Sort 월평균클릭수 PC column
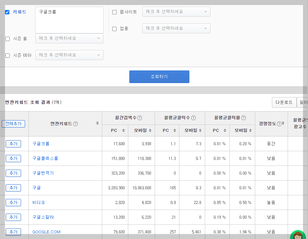The image size is (308, 239). (x=174, y=131)
